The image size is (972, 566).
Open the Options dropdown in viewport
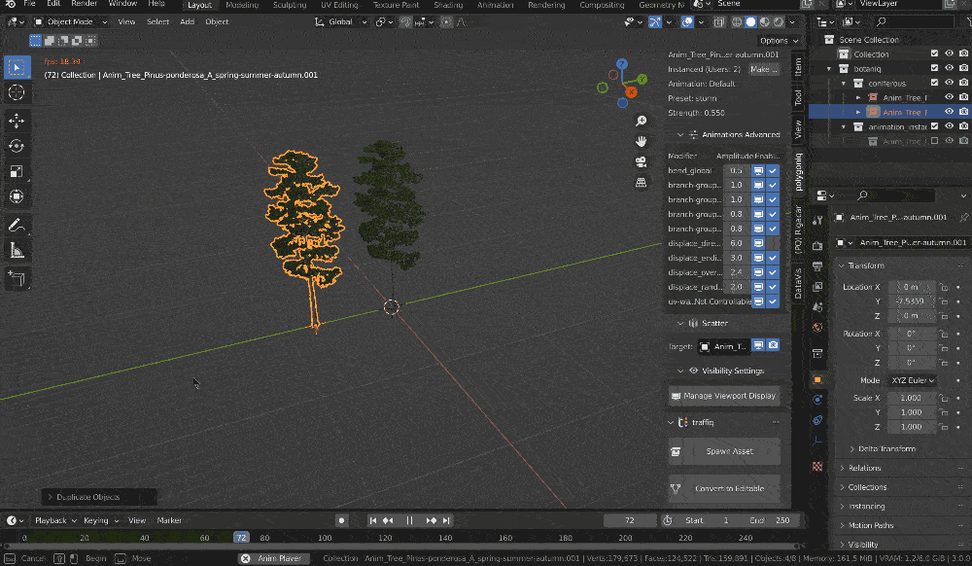pyautogui.click(x=779, y=40)
